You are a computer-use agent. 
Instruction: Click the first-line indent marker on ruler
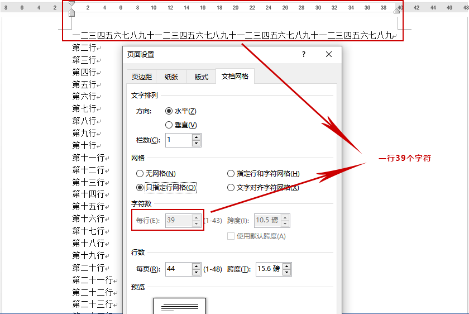point(71,3)
